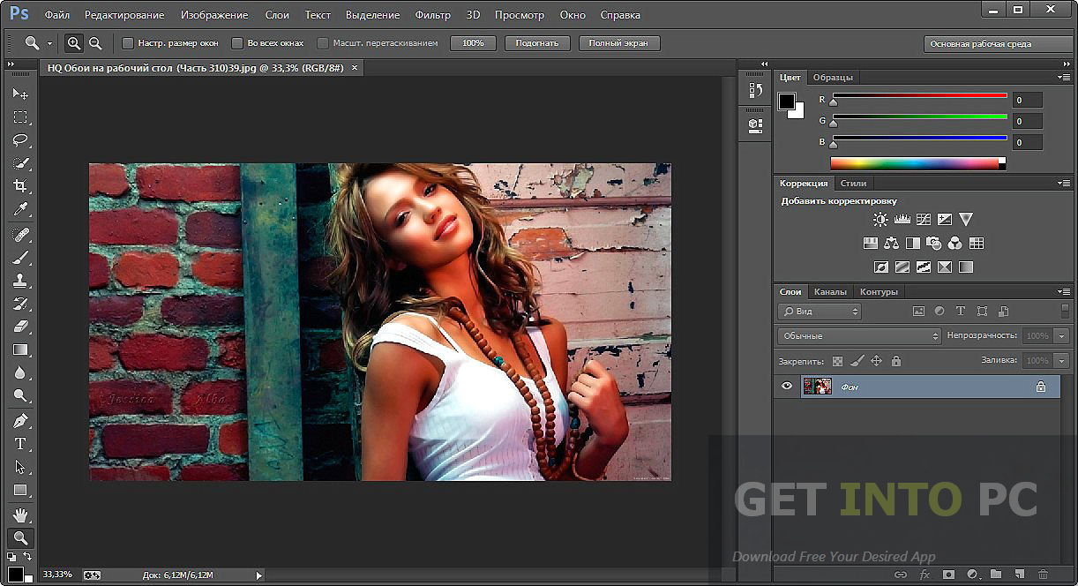Viewport: 1078px width, 586px height.
Task: Select the Hand tool
Action: tap(19, 515)
